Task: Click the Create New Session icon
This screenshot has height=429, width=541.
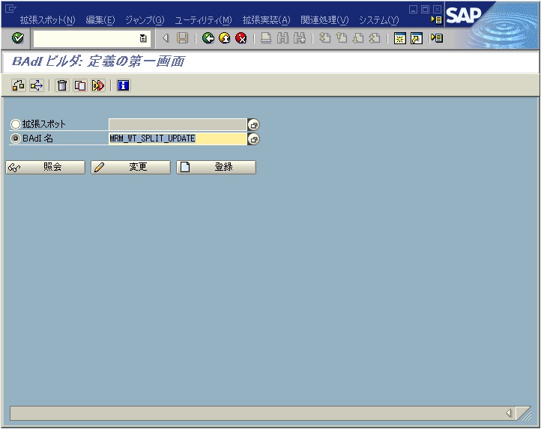Action: tap(400, 38)
